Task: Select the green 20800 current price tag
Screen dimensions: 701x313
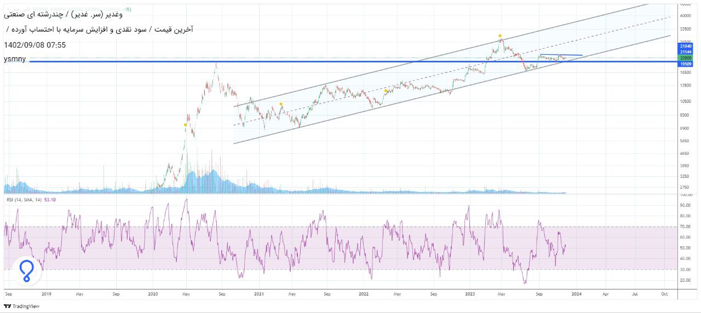Action: (x=686, y=58)
